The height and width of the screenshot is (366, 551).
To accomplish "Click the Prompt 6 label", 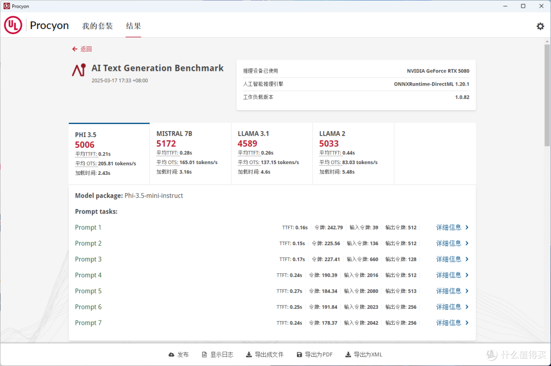I will (88, 307).
